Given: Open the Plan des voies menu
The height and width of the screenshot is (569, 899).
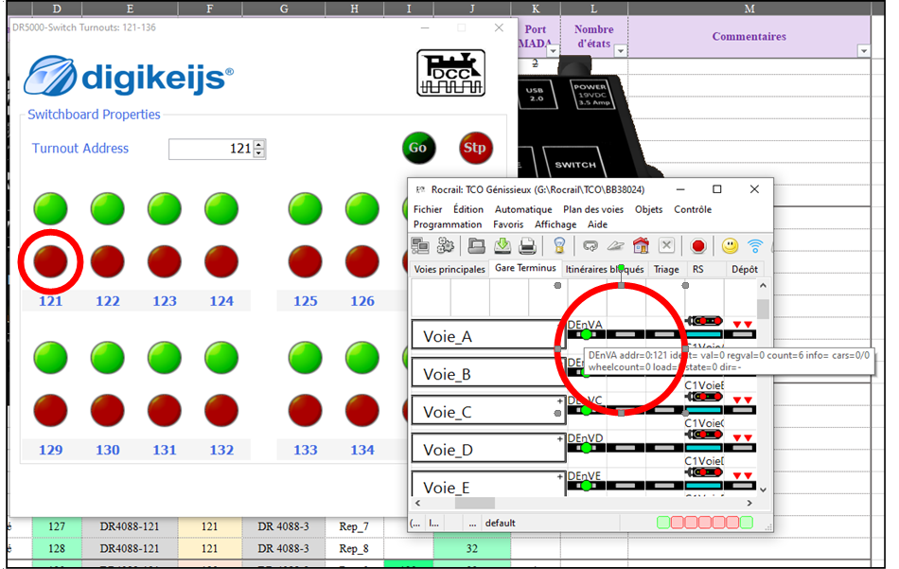Looking at the screenshot, I should point(592,209).
